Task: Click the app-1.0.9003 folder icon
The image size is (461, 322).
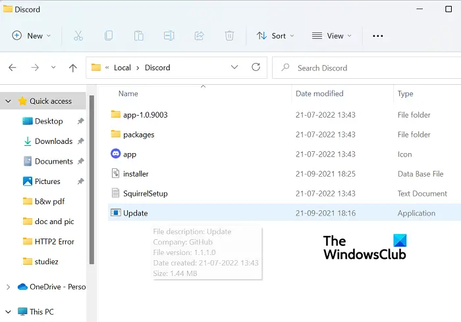Action: [115, 114]
